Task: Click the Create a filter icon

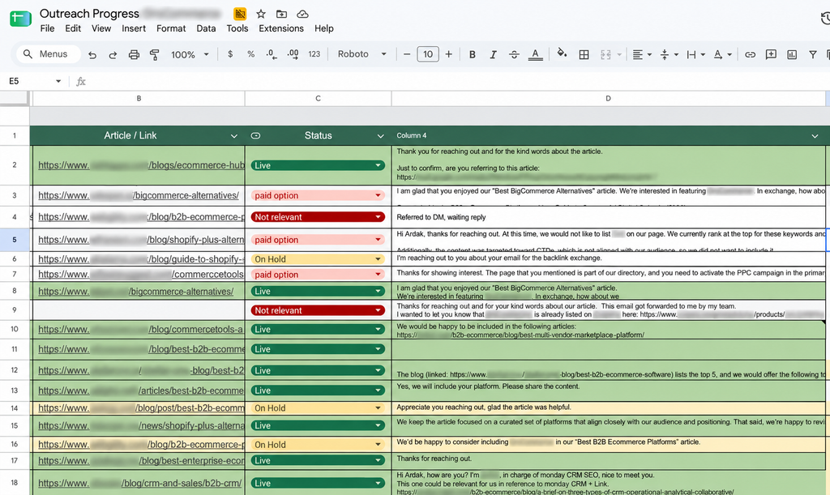Action: click(812, 54)
